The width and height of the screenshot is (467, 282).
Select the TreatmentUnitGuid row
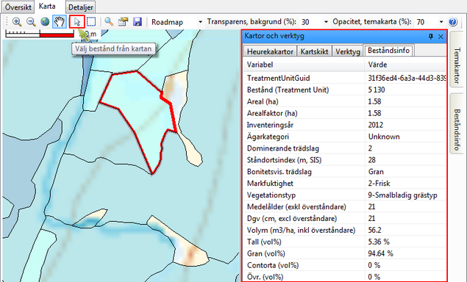pos(345,78)
